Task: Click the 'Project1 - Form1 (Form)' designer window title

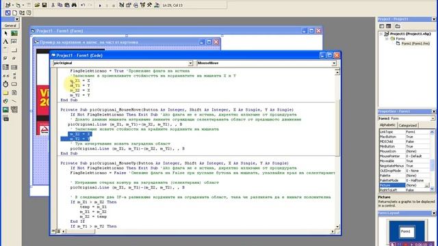Action: 60,31
